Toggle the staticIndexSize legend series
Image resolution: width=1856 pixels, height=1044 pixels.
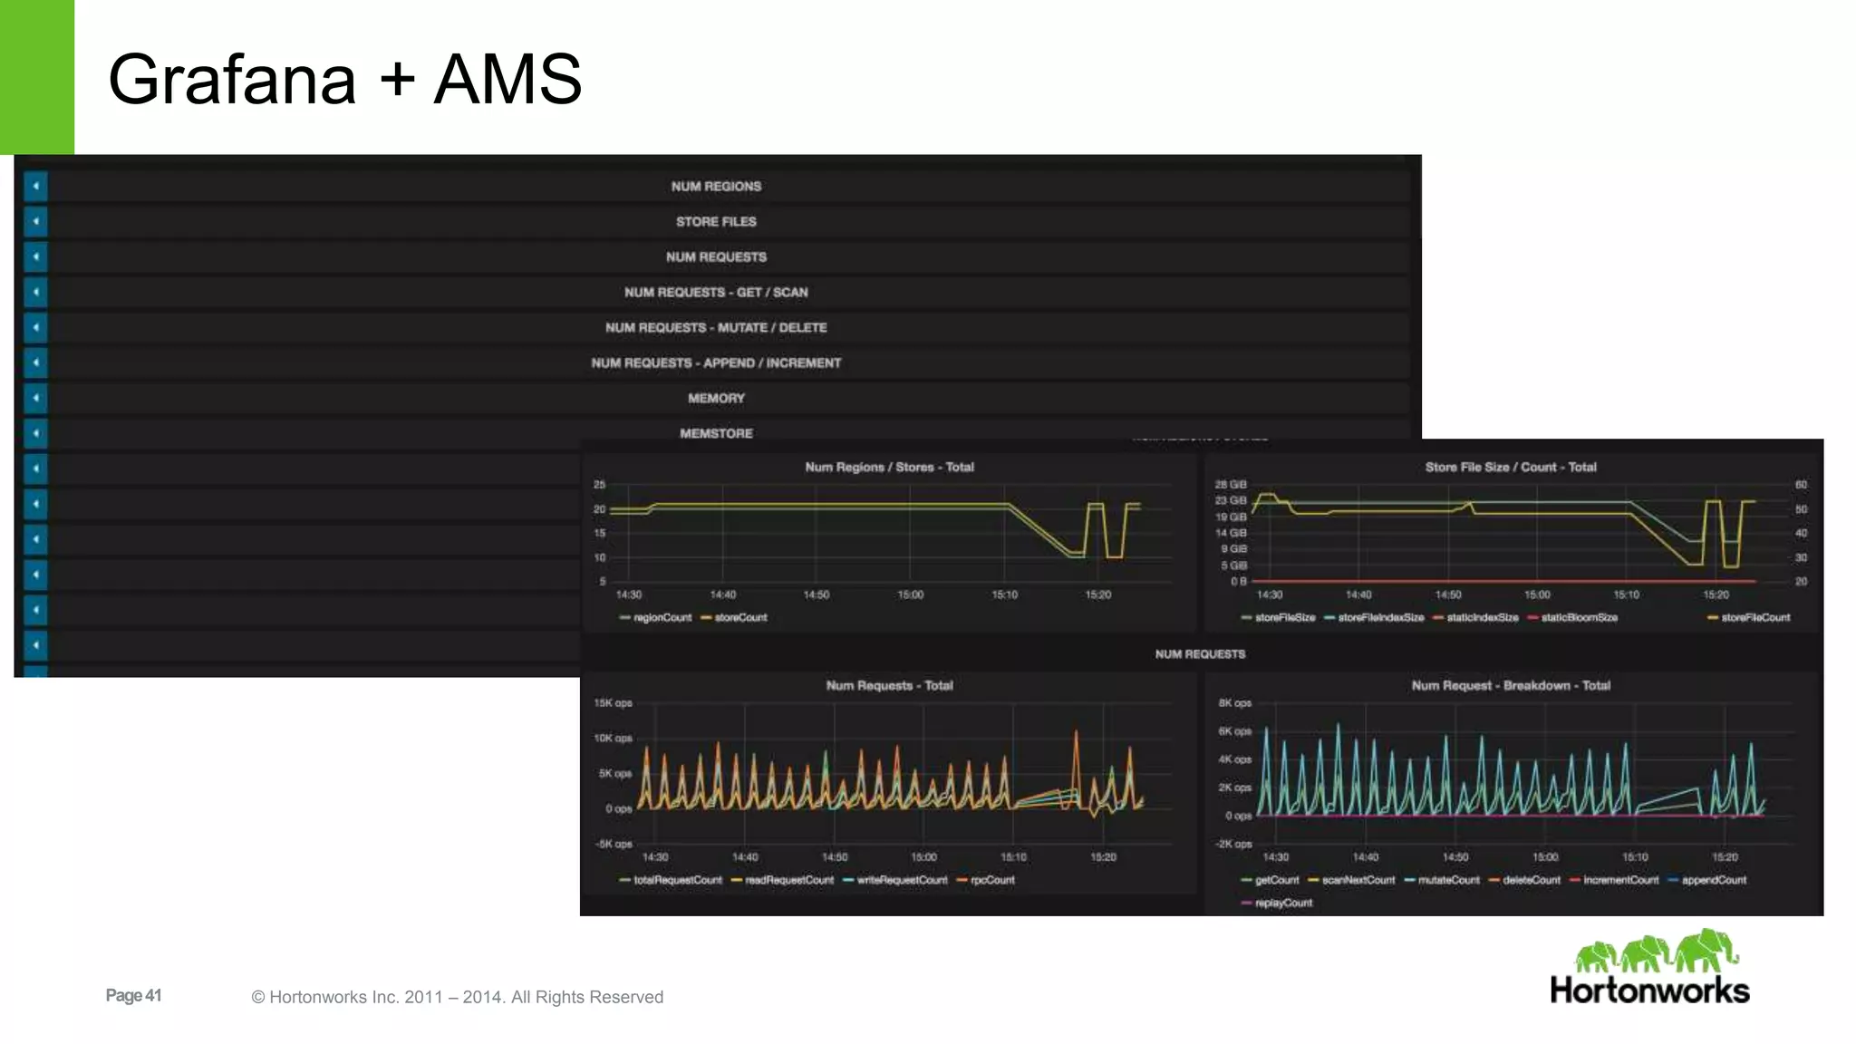(1475, 617)
